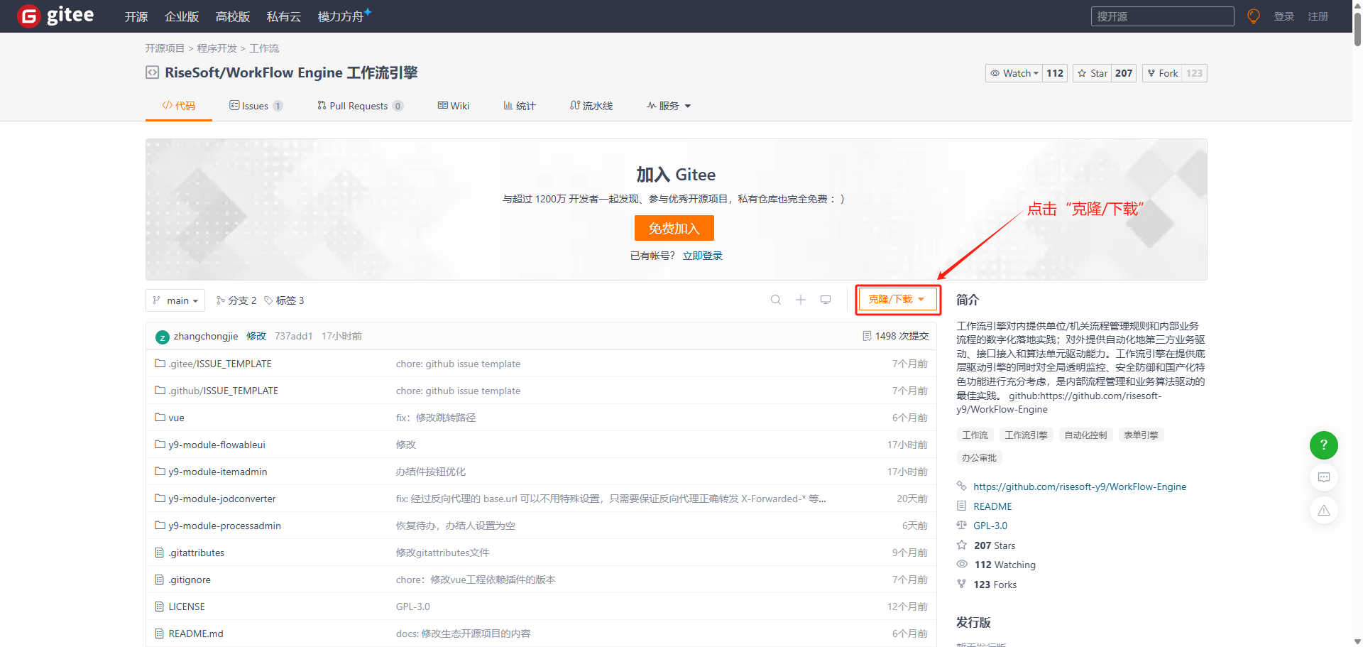
Task: Open the .gitattributes file
Action: pos(197,553)
